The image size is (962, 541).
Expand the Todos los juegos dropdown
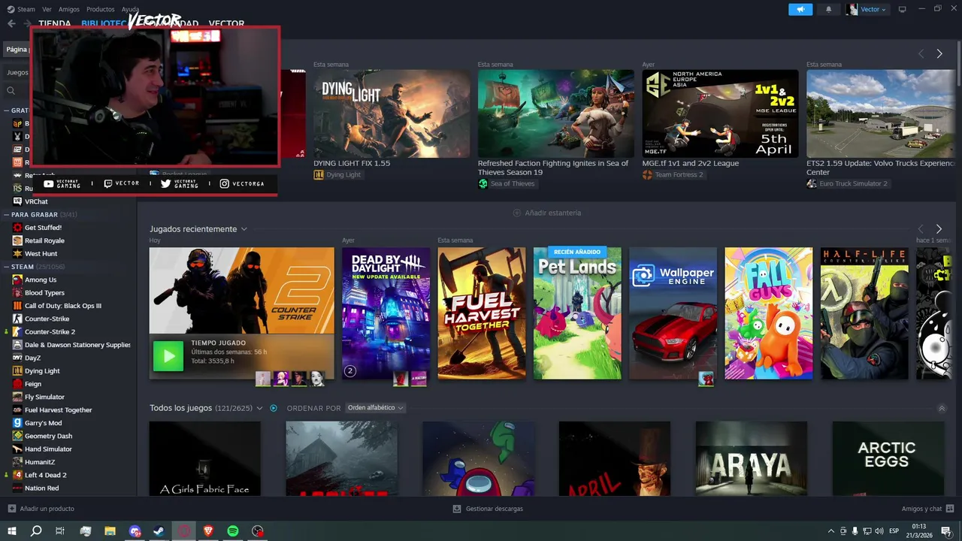click(259, 408)
